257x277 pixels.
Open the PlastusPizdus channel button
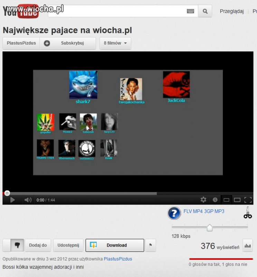pyautogui.click(x=21, y=43)
